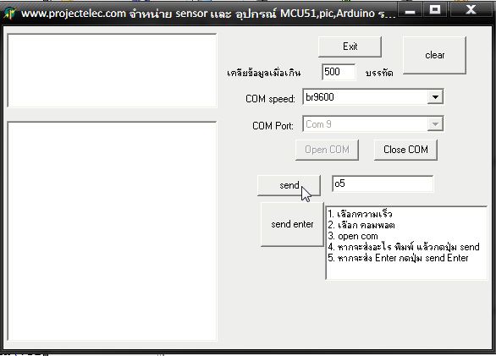Image resolution: width=496 pixels, height=356 pixels.
Task: Click instruction line '3. open com'
Action: 353,236
